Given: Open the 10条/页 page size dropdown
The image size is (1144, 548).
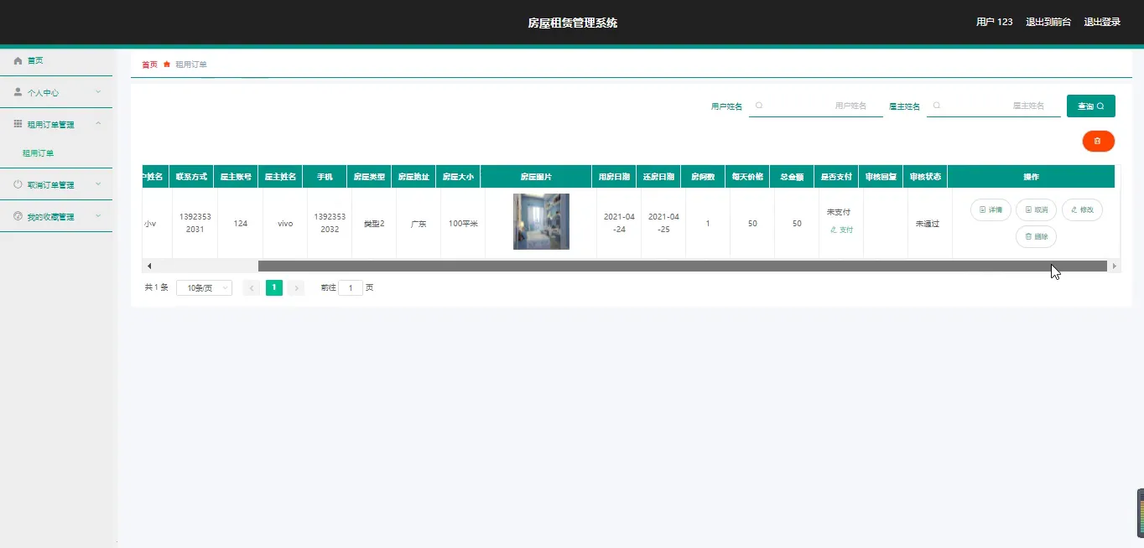Looking at the screenshot, I should [204, 287].
